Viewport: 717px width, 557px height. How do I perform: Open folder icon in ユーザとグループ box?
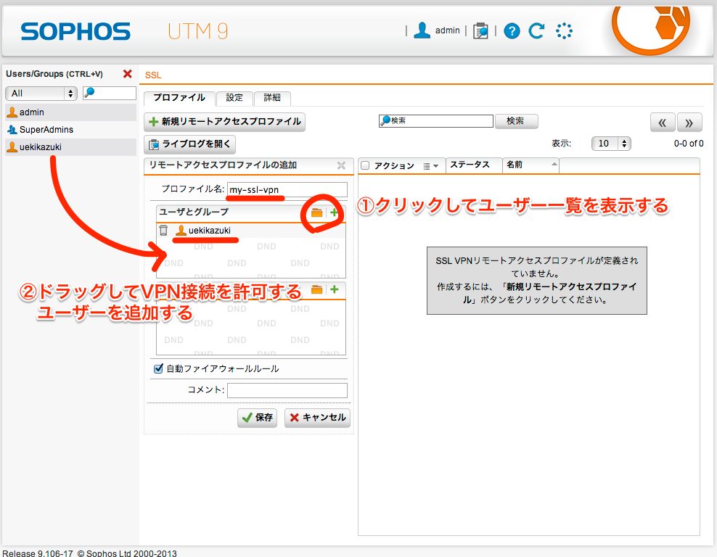[x=316, y=213]
